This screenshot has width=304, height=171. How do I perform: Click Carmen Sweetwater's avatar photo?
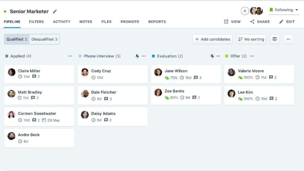[12, 115]
